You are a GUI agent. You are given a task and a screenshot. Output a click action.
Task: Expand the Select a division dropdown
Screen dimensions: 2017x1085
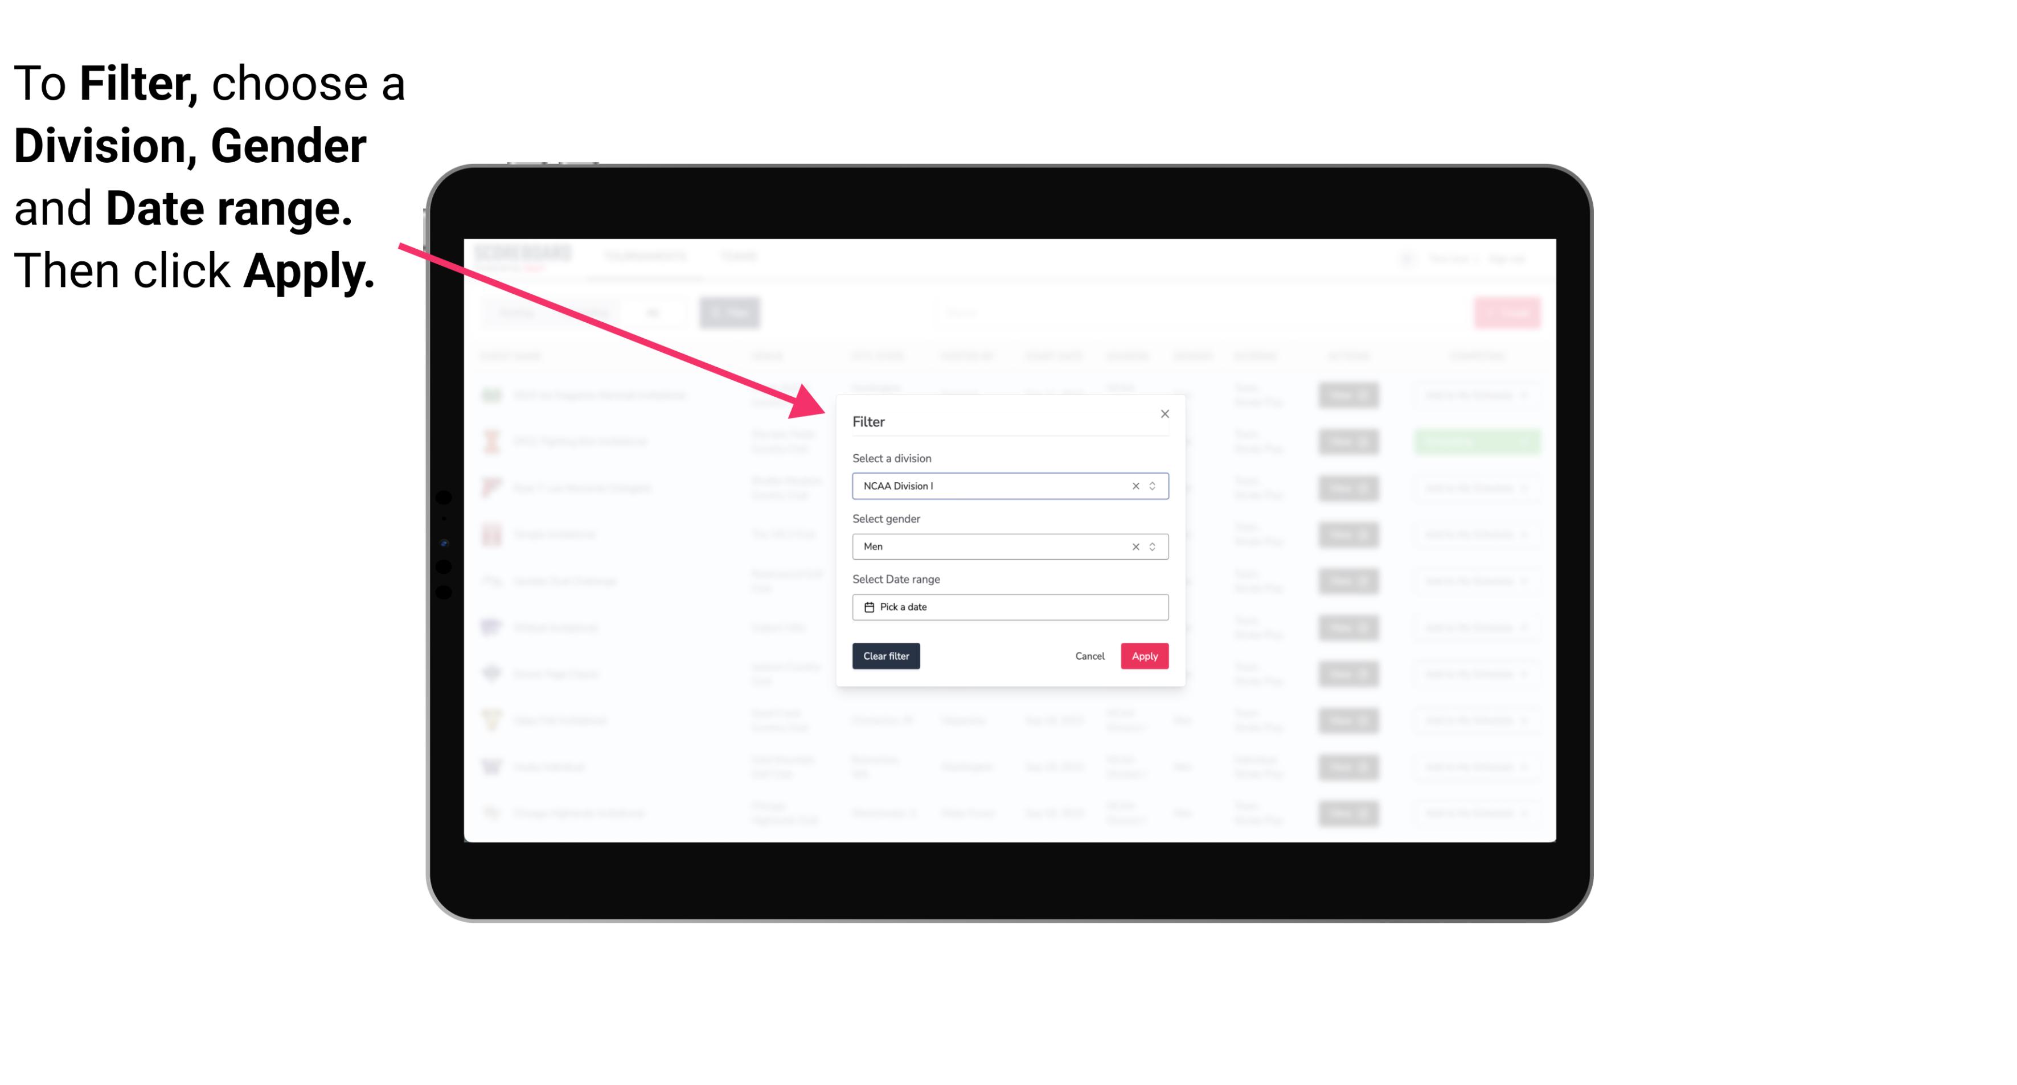(x=1154, y=485)
